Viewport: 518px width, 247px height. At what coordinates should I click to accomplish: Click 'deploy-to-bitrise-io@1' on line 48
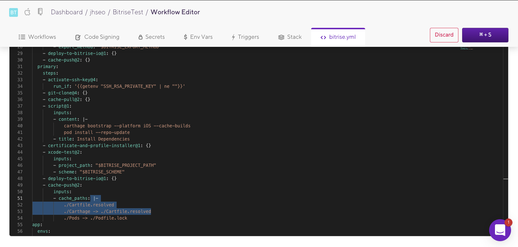pos(80,179)
